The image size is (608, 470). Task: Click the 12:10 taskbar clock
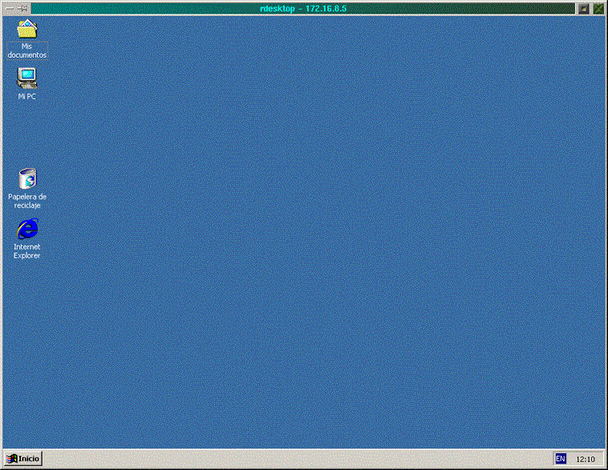585,459
